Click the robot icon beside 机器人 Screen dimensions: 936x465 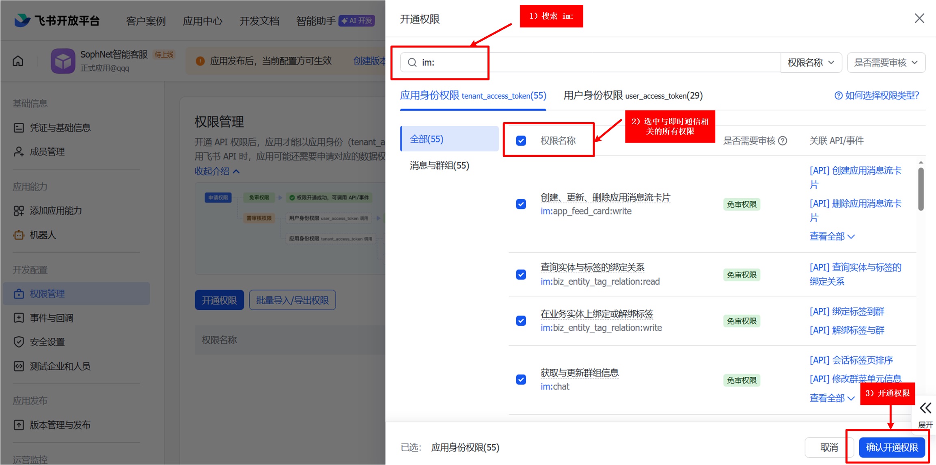[x=19, y=235]
